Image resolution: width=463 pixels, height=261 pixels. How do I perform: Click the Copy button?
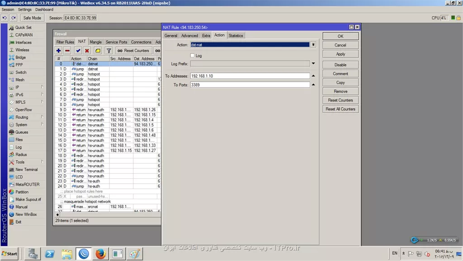click(340, 83)
